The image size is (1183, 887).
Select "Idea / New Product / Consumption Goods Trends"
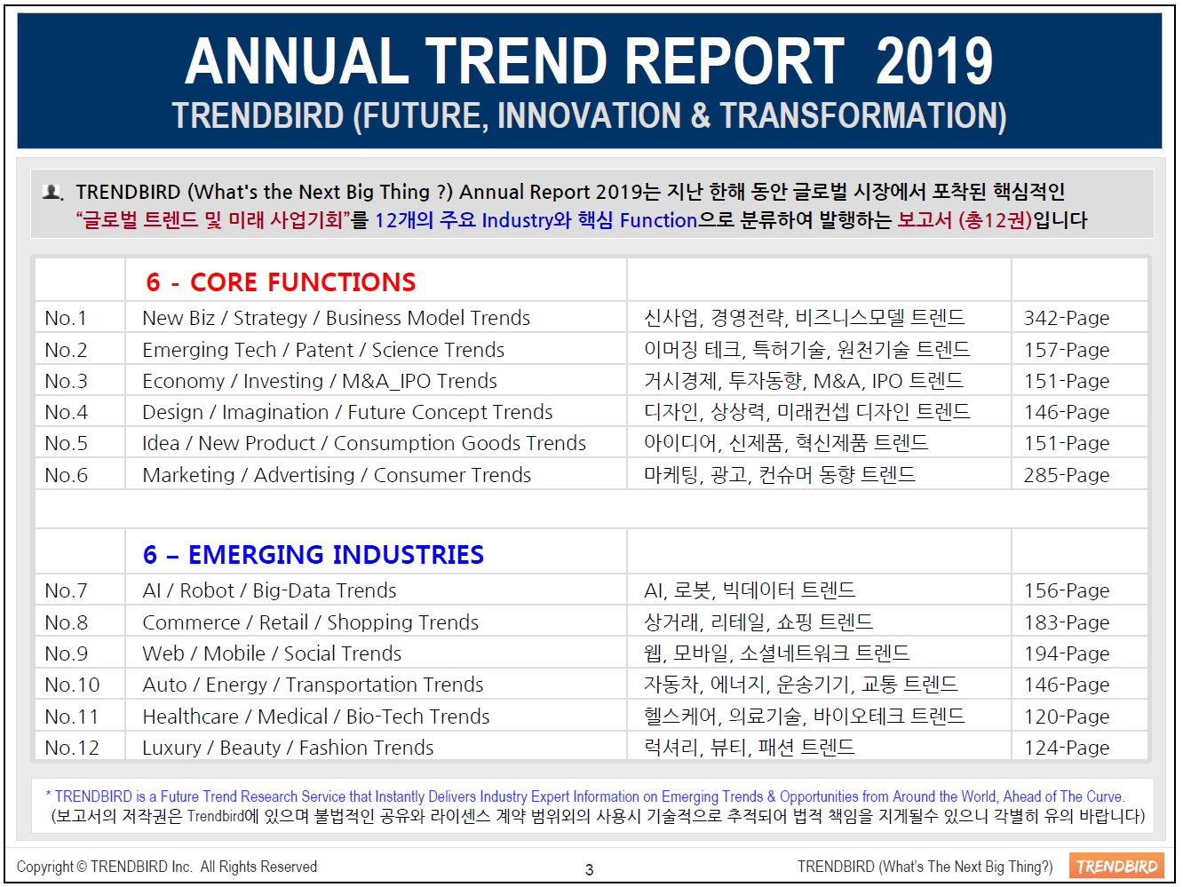pyautogui.click(x=364, y=443)
